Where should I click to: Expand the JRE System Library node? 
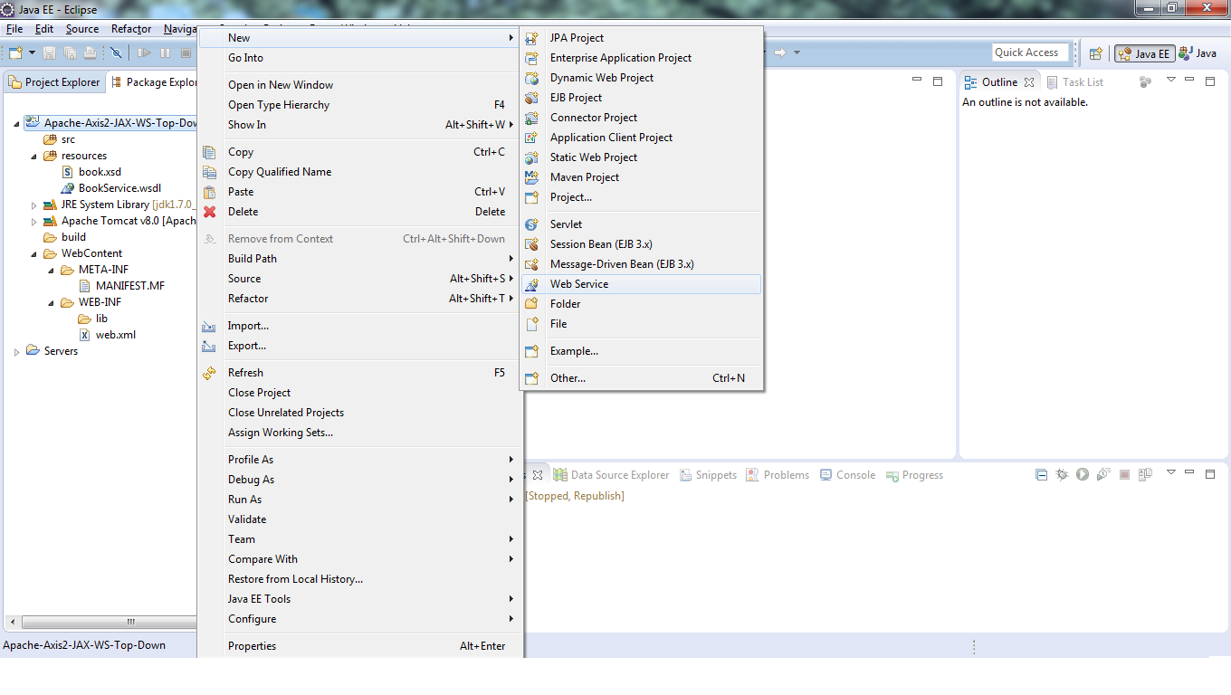coord(34,205)
